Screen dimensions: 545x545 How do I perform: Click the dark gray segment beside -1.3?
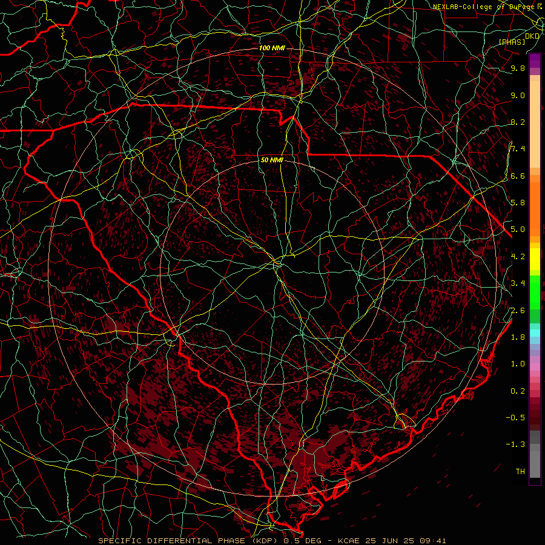coord(535,437)
